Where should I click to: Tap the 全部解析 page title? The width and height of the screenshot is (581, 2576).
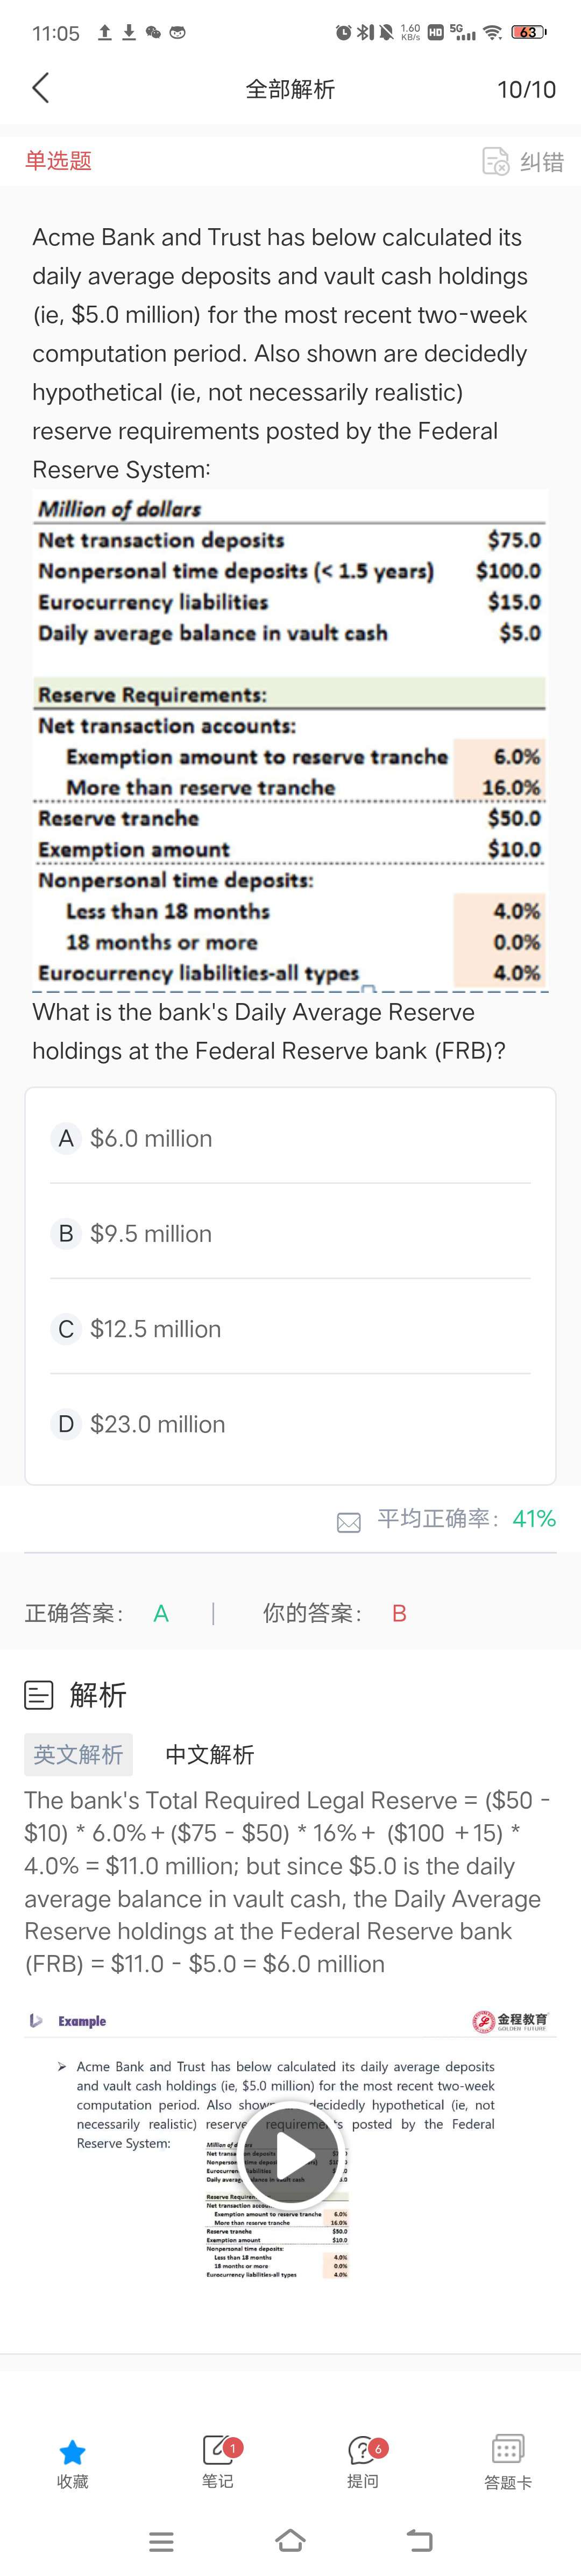(290, 89)
